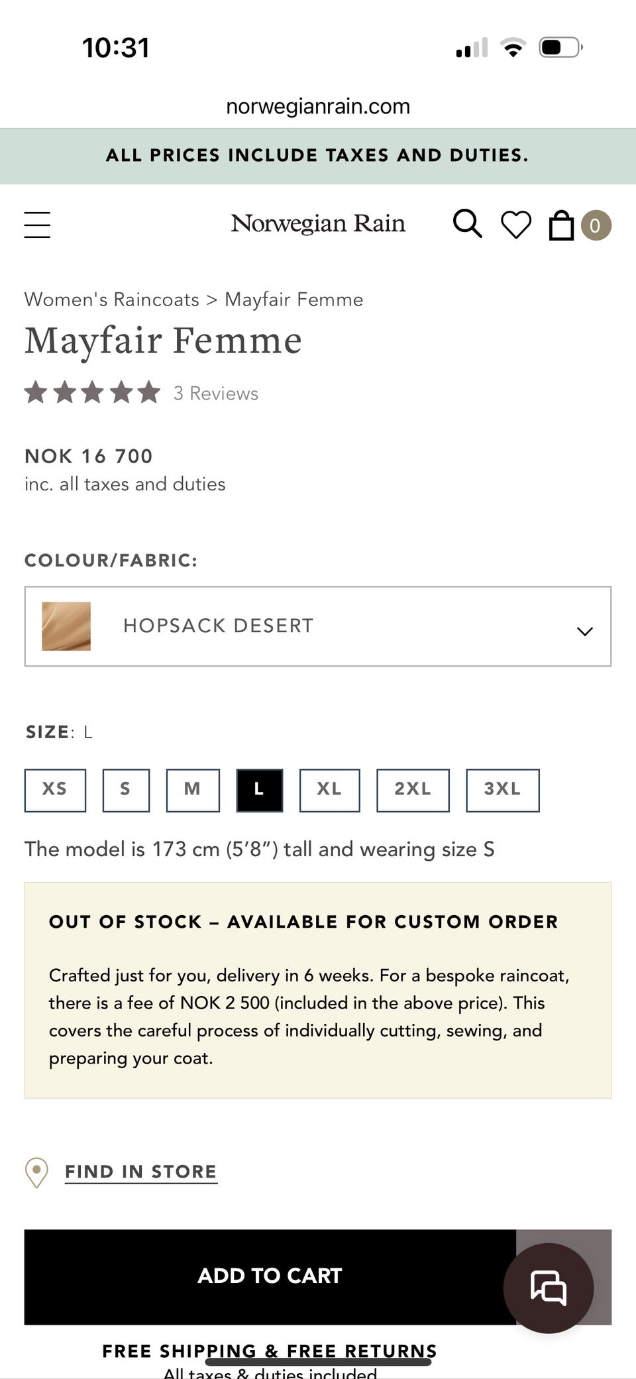Select size XS
Image resolution: width=636 pixels, height=1379 pixels.
[x=55, y=790]
